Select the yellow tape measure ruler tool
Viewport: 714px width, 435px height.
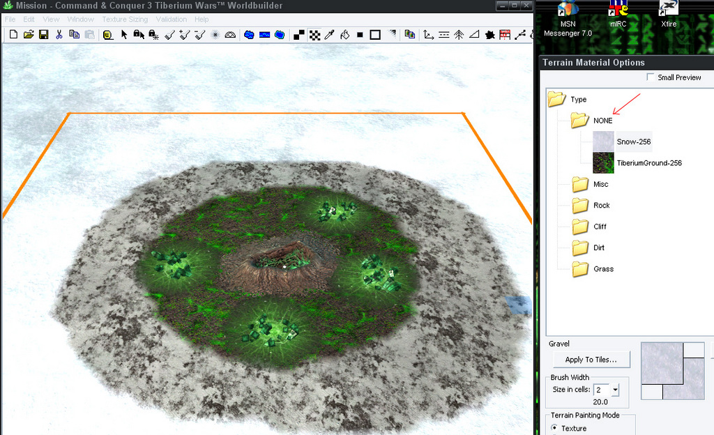[x=108, y=35]
